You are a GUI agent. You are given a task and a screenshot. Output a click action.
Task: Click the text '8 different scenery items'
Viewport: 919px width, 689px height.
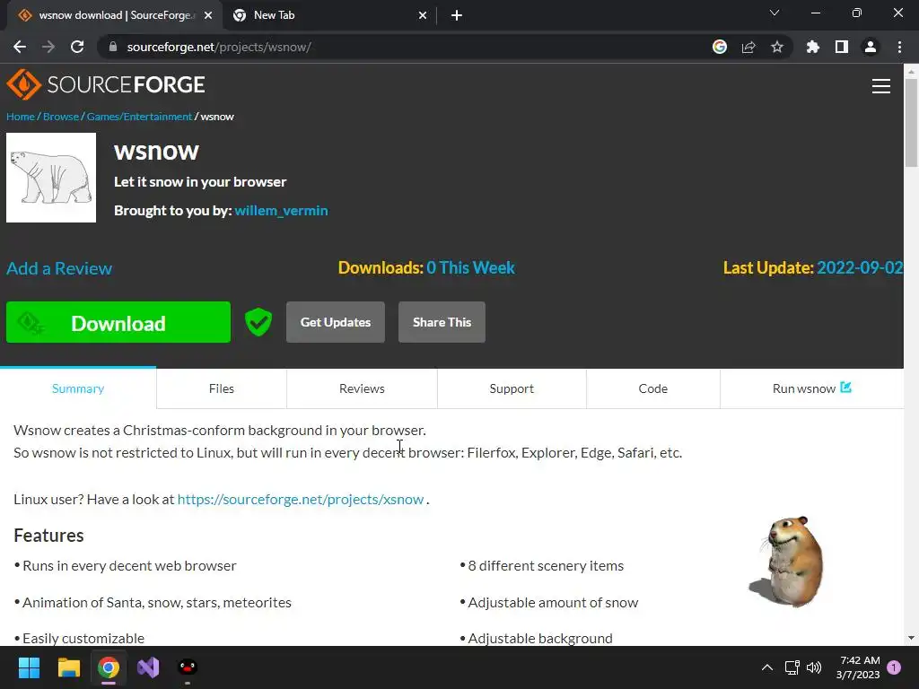click(546, 566)
